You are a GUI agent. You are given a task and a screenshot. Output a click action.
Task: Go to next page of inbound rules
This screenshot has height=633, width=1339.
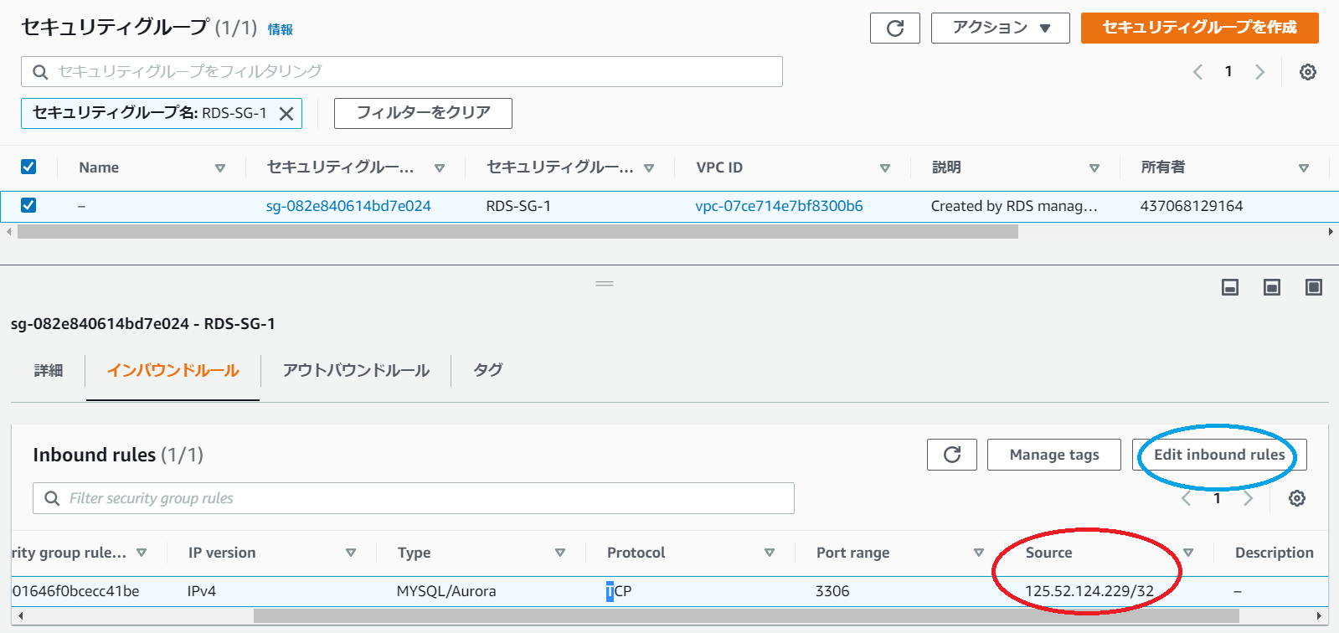tap(1248, 498)
